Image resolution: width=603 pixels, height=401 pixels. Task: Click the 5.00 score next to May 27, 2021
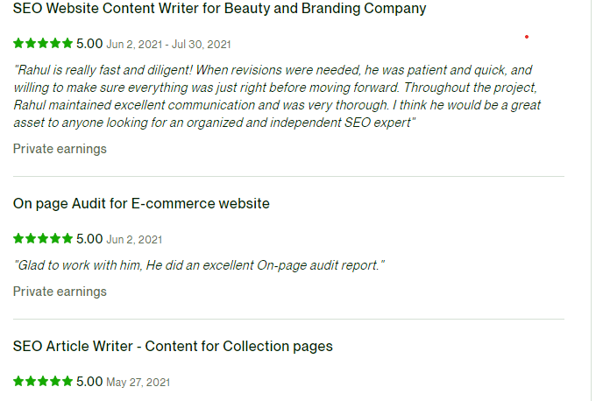(x=89, y=381)
